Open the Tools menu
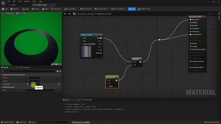 pos(34,1)
